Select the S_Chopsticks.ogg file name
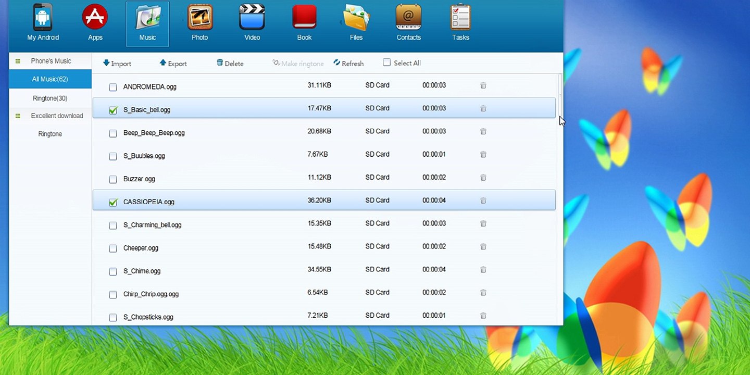The height and width of the screenshot is (375, 750). click(x=148, y=317)
